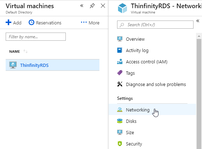Click the magnifier icon in search box
The image size is (202, 149).
pyautogui.click(x=122, y=25)
